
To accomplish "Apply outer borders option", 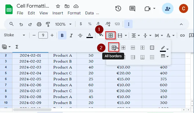I will click(x=152, y=48).
